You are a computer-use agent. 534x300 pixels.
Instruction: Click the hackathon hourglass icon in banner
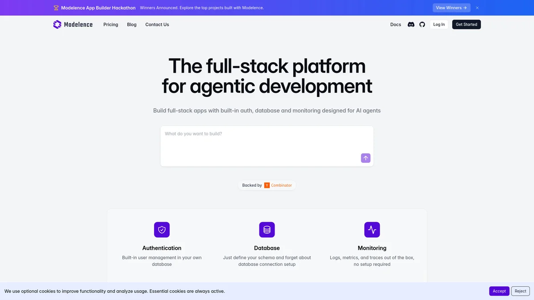point(56,8)
